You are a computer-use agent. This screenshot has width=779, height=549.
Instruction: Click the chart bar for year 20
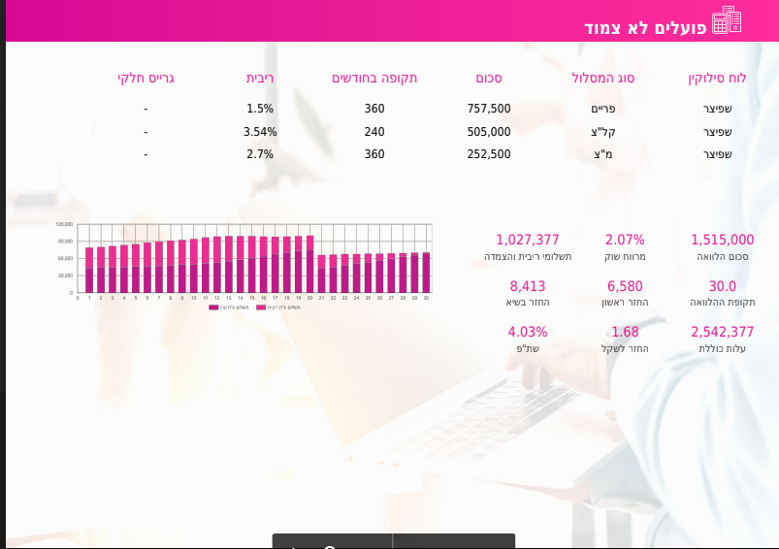tap(310, 264)
